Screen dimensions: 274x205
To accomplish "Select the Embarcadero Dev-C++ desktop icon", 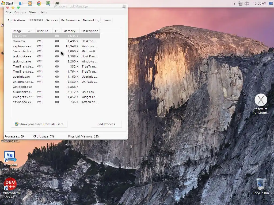I will [x=10, y=188].
